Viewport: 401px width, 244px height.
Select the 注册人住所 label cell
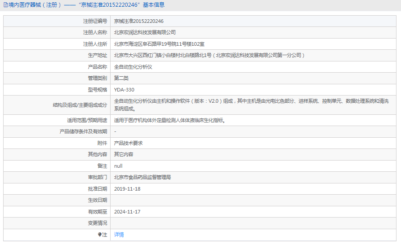click(x=57, y=44)
